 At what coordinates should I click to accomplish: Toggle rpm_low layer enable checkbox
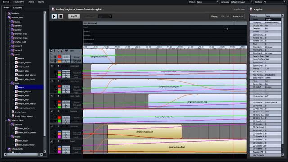pyautogui.click(x=51, y=81)
